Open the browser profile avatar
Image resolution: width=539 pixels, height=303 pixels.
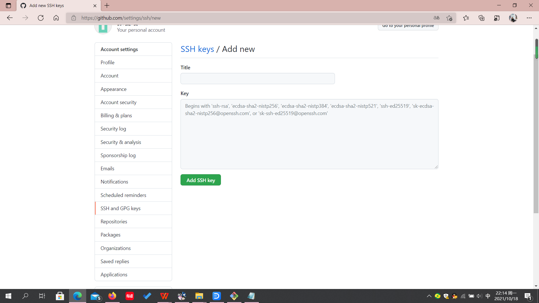(x=513, y=18)
